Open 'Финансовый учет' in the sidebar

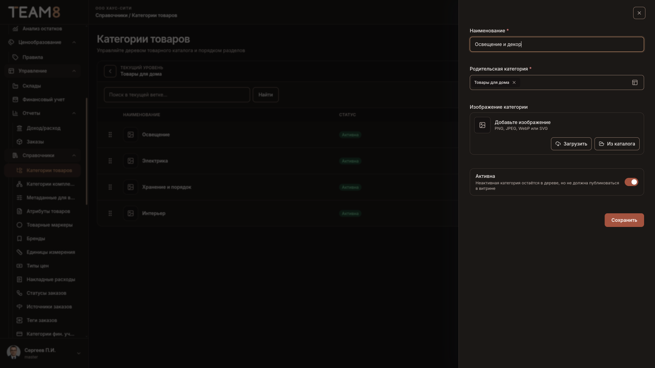click(44, 99)
